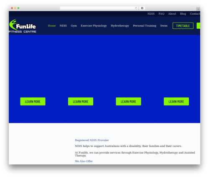The image size is (209, 177).
Task: Click the TIMETABLE button
Action: [x=183, y=26]
